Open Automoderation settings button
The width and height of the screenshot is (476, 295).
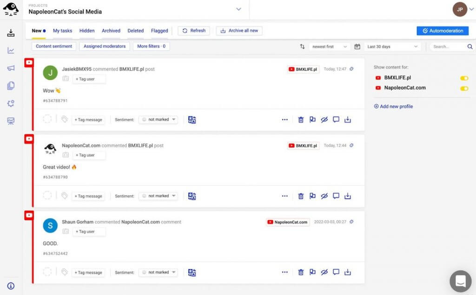pyautogui.click(x=443, y=31)
